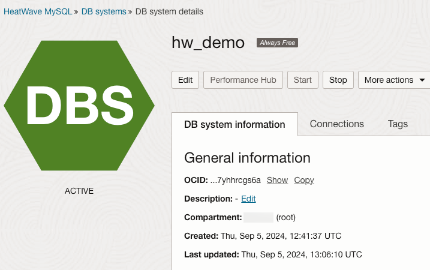Select the DB system information tab
Image resolution: width=430 pixels, height=270 pixels.
(234, 124)
